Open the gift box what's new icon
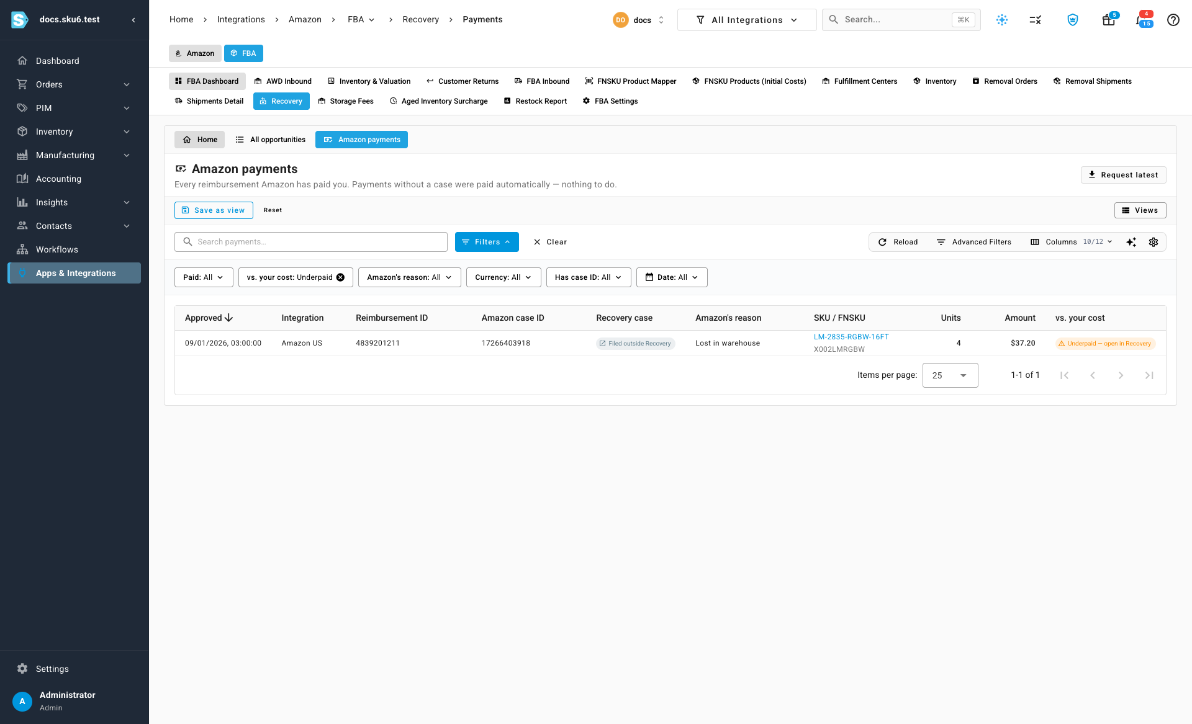Image resolution: width=1192 pixels, height=724 pixels. tap(1108, 20)
